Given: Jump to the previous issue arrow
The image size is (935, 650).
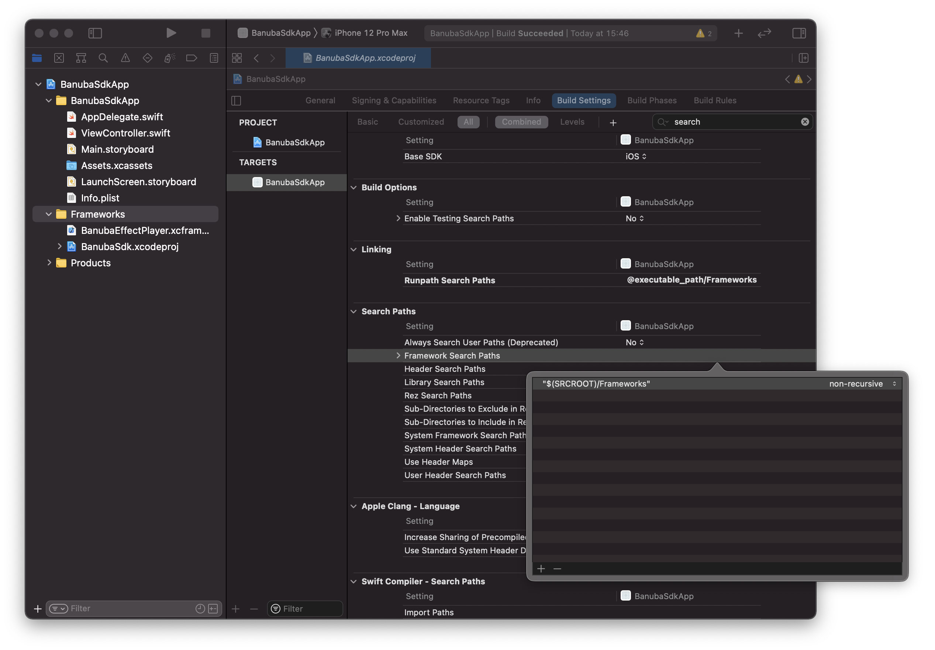Looking at the screenshot, I should (787, 79).
